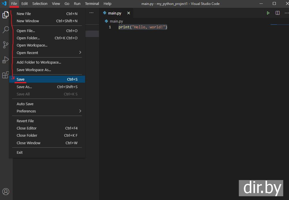Open the Accounts icon in activity bar
The width and height of the screenshot is (289, 200).
coord(6,191)
